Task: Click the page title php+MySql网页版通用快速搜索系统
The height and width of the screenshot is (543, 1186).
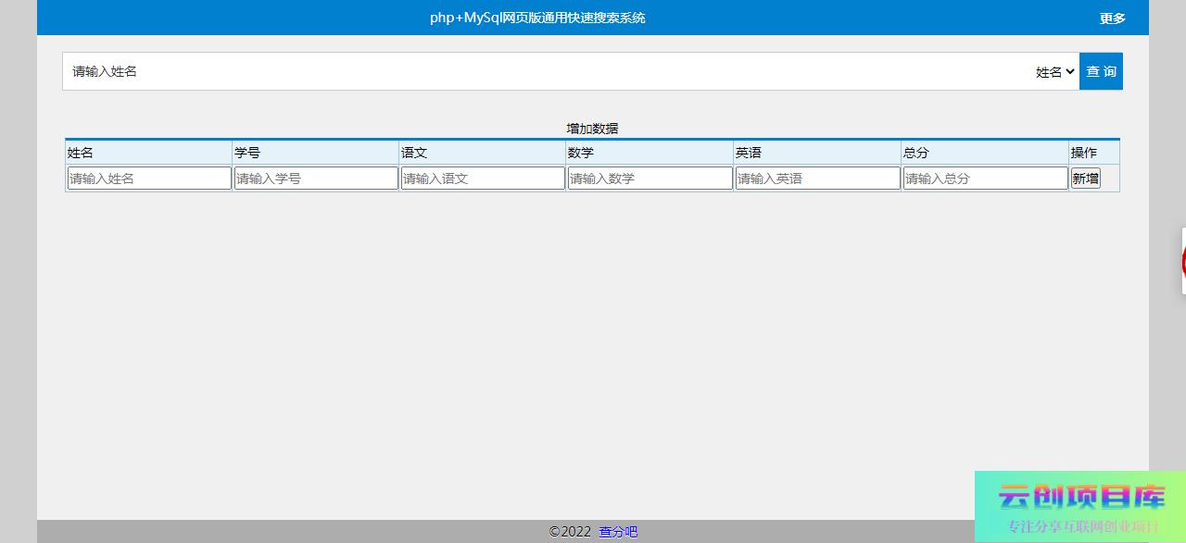Action: [537, 18]
